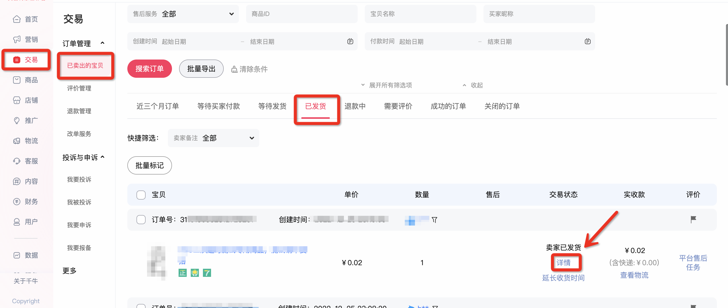Image resolution: width=728 pixels, height=308 pixels.
Task: Open the 卖家备注 quick filter dropdown
Action: (213, 138)
